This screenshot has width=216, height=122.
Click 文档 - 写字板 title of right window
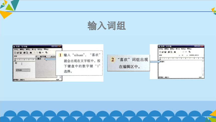point(166,46)
